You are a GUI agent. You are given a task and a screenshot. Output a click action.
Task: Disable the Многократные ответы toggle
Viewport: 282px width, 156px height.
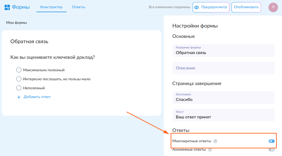[x=272, y=141]
